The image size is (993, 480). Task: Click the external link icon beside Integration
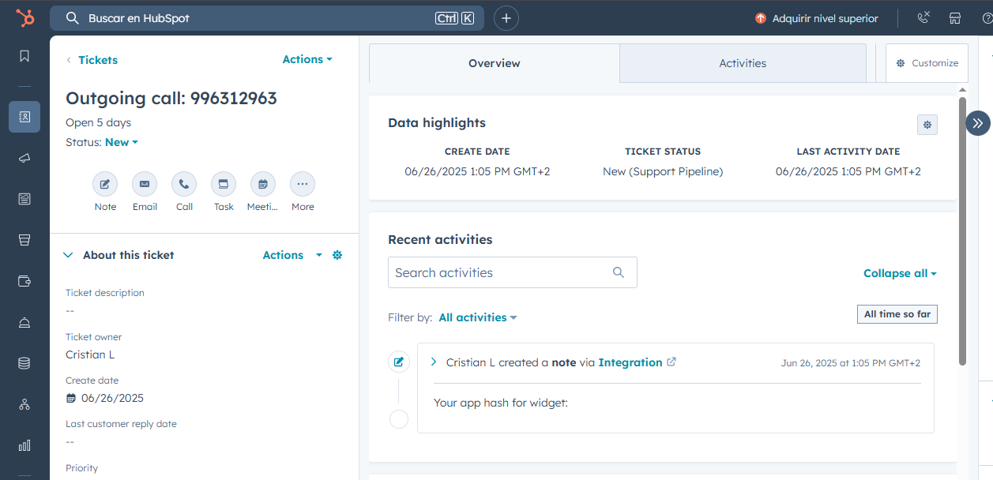click(671, 362)
